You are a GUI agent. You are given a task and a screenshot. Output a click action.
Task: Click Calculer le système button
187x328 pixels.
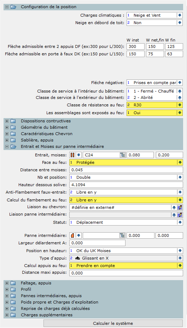point(113,323)
